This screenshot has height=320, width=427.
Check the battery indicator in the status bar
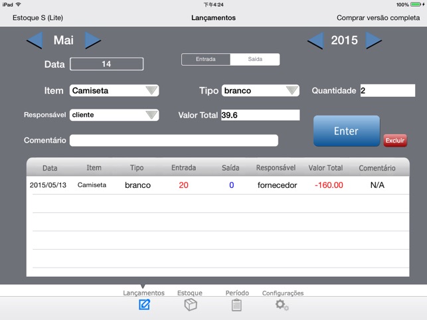coord(416,5)
